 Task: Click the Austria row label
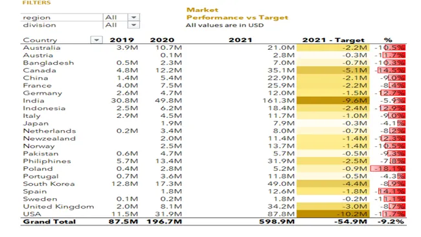38,55
